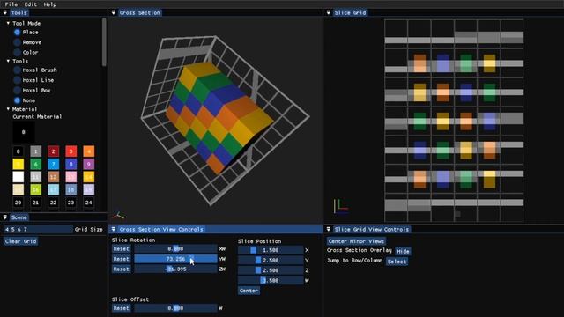Open the Edit menu
564x317 pixels.
(x=31, y=4)
